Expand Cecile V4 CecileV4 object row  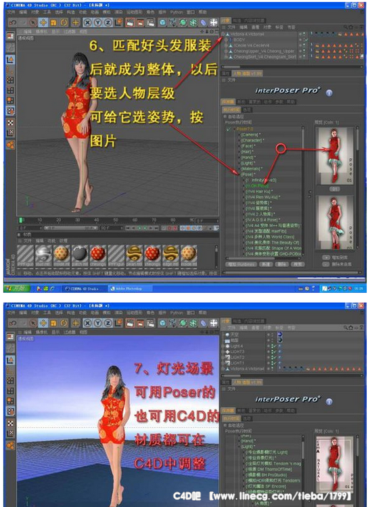tap(226, 45)
